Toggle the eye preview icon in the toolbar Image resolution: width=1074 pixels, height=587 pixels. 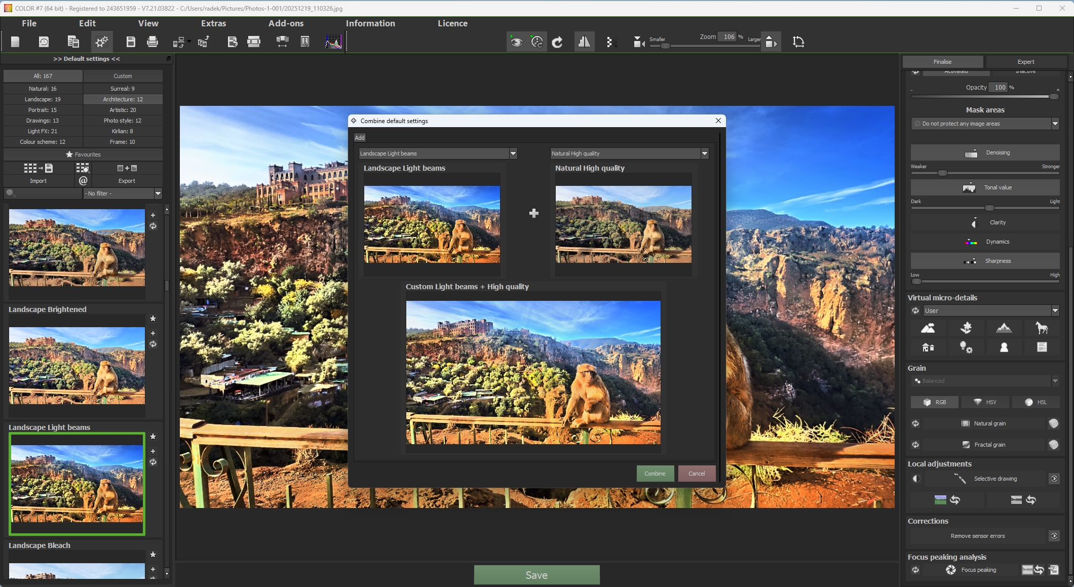click(516, 42)
